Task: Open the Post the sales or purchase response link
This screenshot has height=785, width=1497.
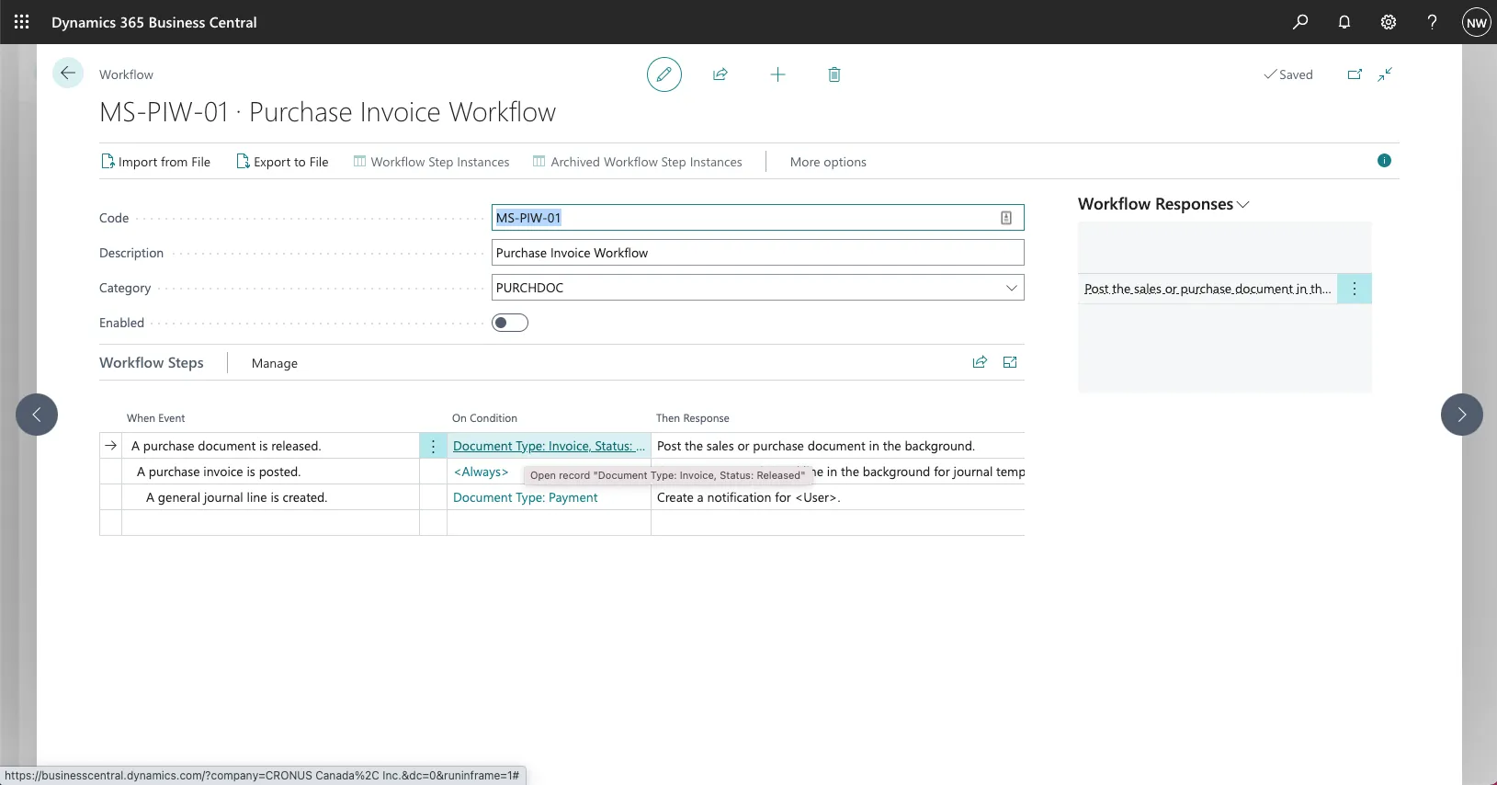Action: point(1208,289)
